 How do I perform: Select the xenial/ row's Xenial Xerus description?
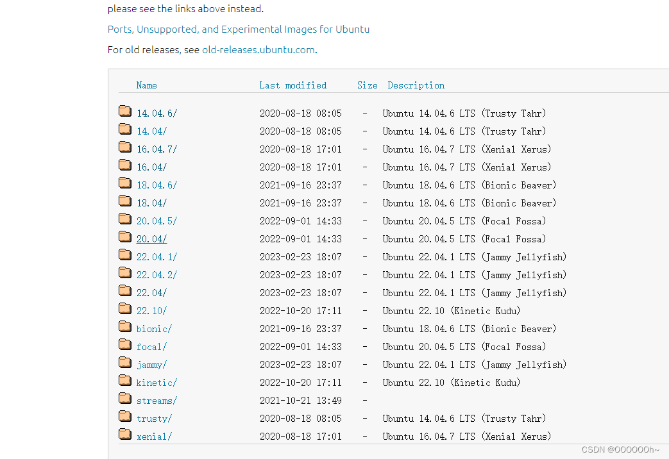click(x=467, y=437)
